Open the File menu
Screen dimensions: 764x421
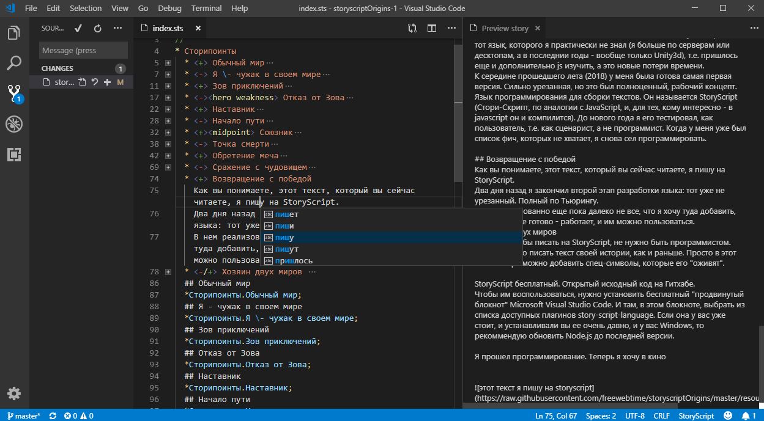coord(31,9)
